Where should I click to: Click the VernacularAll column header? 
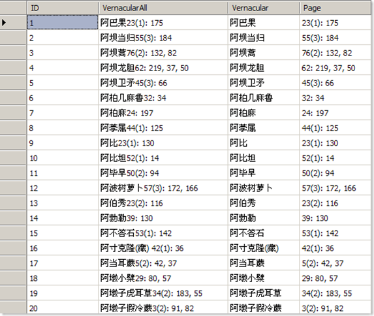(x=163, y=8)
